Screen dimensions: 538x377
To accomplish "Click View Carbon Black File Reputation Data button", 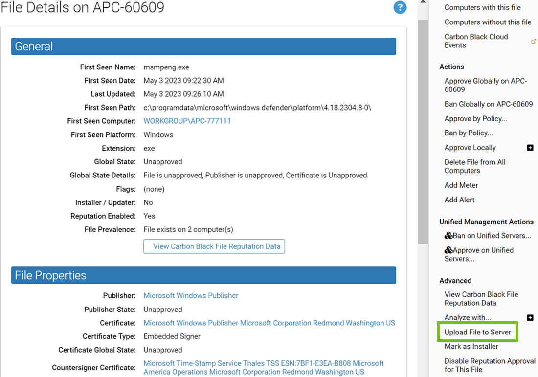I will 214,246.
